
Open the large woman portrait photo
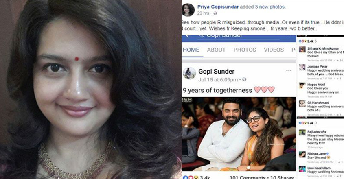click(91, 89)
